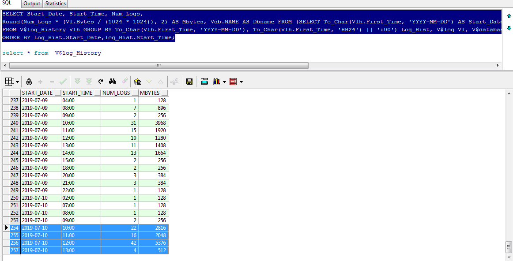Click the NUM_LOGS column header
The image size is (513, 261).
pos(116,93)
